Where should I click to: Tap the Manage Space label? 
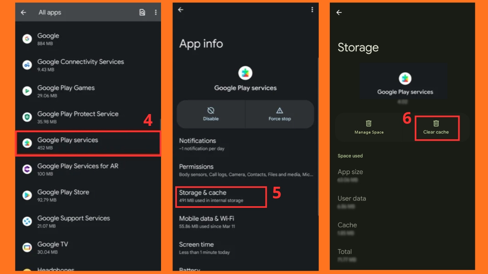point(369,132)
